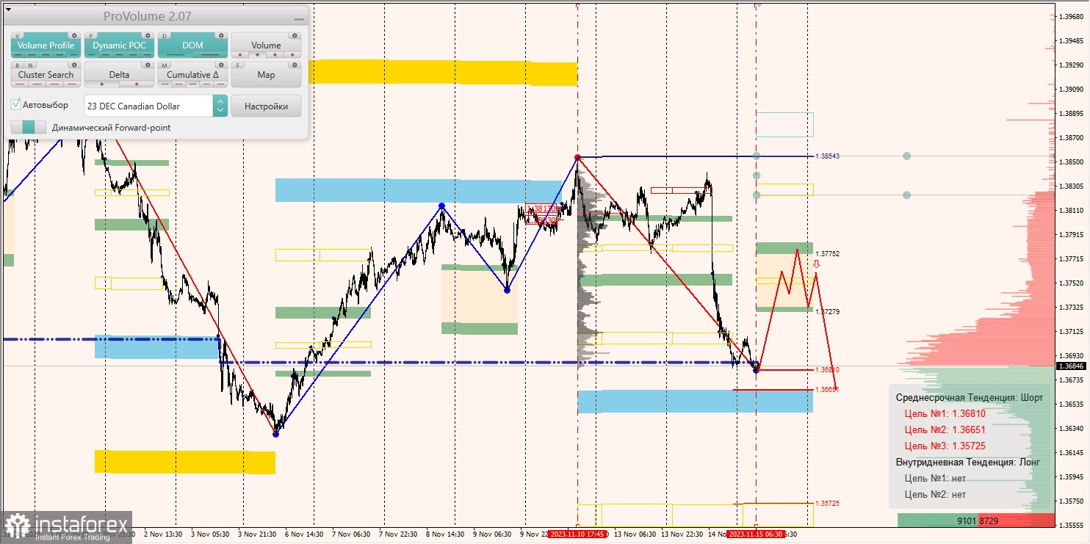This screenshot has width=1090, height=544.
Task: Click the B hotkey tag on Cluster Search
Action: pyautogui.click(x=18, y=65)
